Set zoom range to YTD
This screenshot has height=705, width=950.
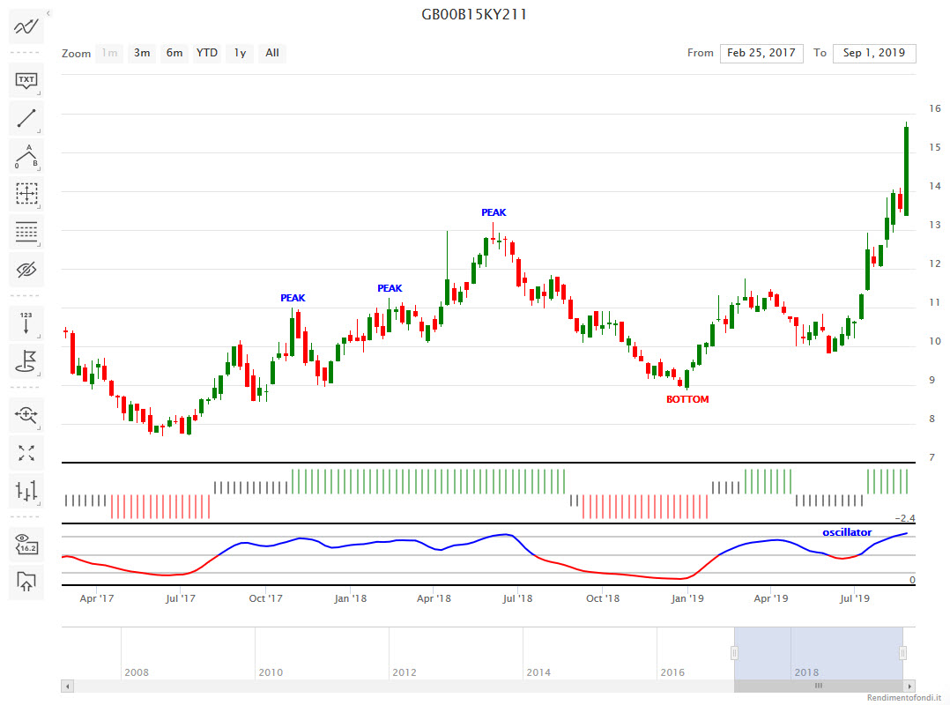click(x=207, y=53)
